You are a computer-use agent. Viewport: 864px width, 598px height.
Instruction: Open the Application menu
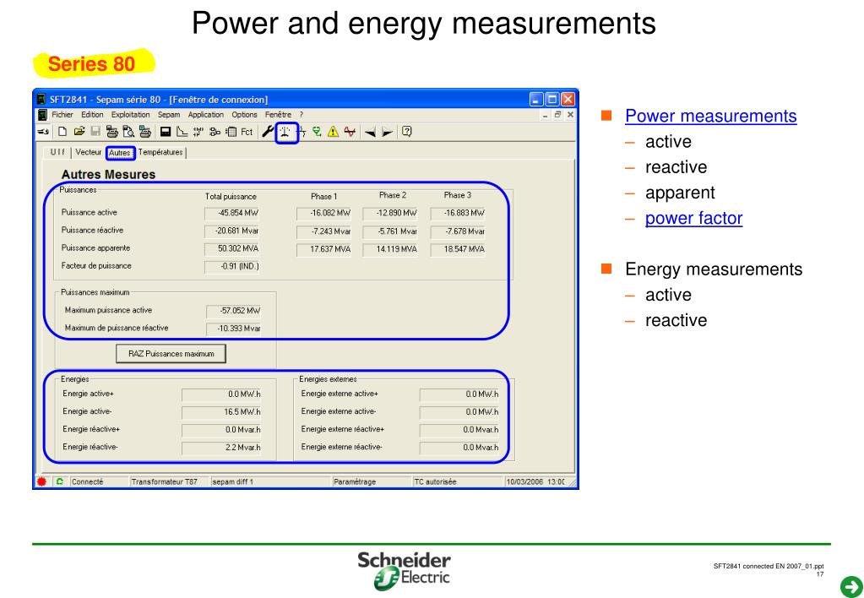205,115
